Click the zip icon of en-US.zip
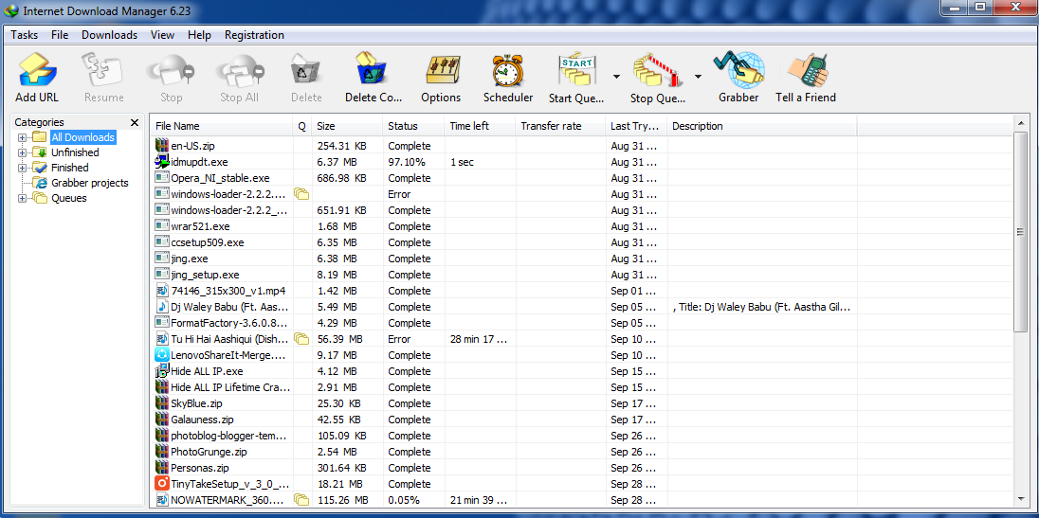The image size is (1039, 518). [x=162, y=146]
